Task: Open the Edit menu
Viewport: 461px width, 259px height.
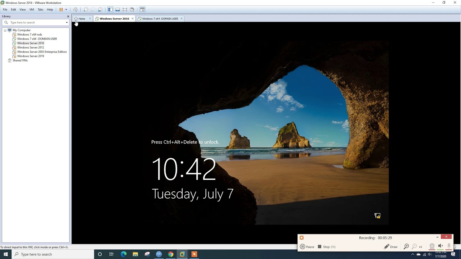Action: click(13, 10)
